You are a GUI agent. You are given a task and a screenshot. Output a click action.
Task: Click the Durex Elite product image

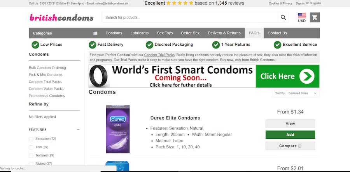(118, 129)
